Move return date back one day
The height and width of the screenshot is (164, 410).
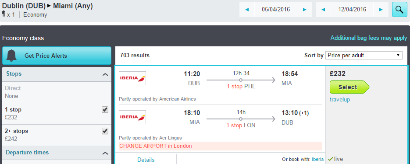pyautogui.click(x=323, y=9)
